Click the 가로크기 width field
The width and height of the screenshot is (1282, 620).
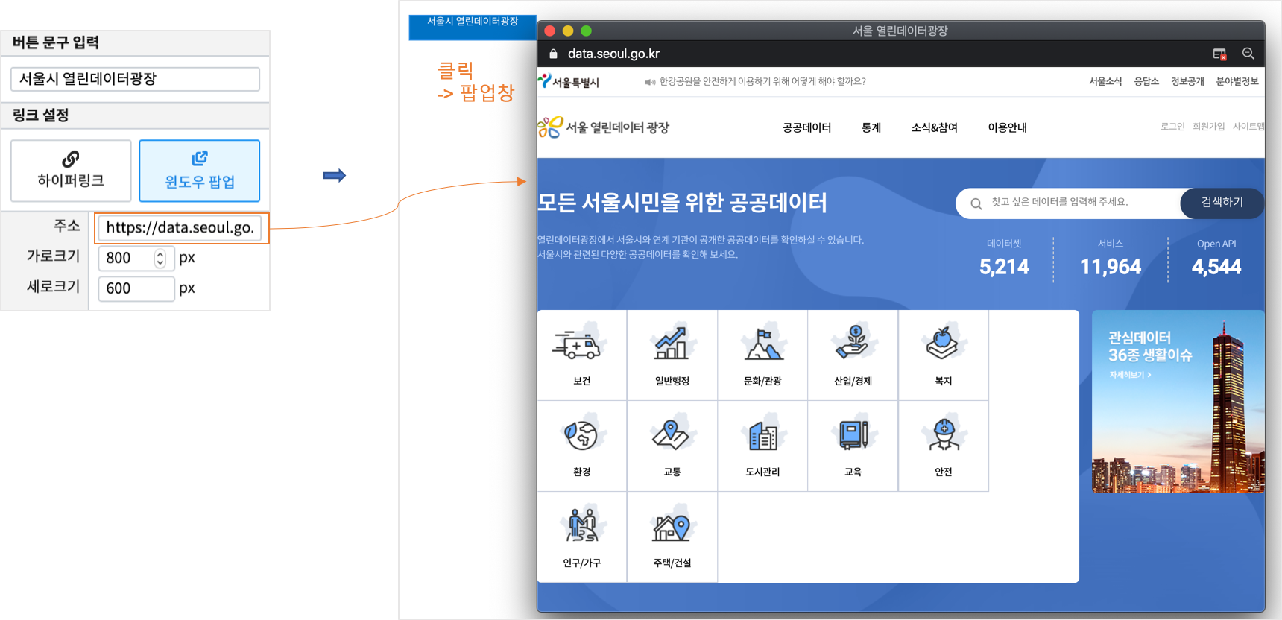136,258
